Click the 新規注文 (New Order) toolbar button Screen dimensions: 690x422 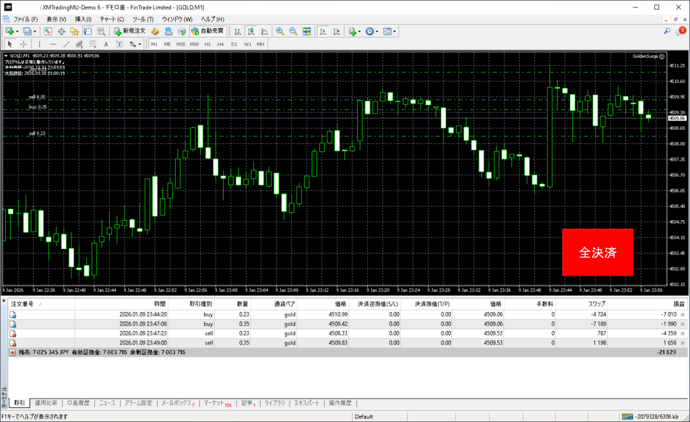coord(129,31)
